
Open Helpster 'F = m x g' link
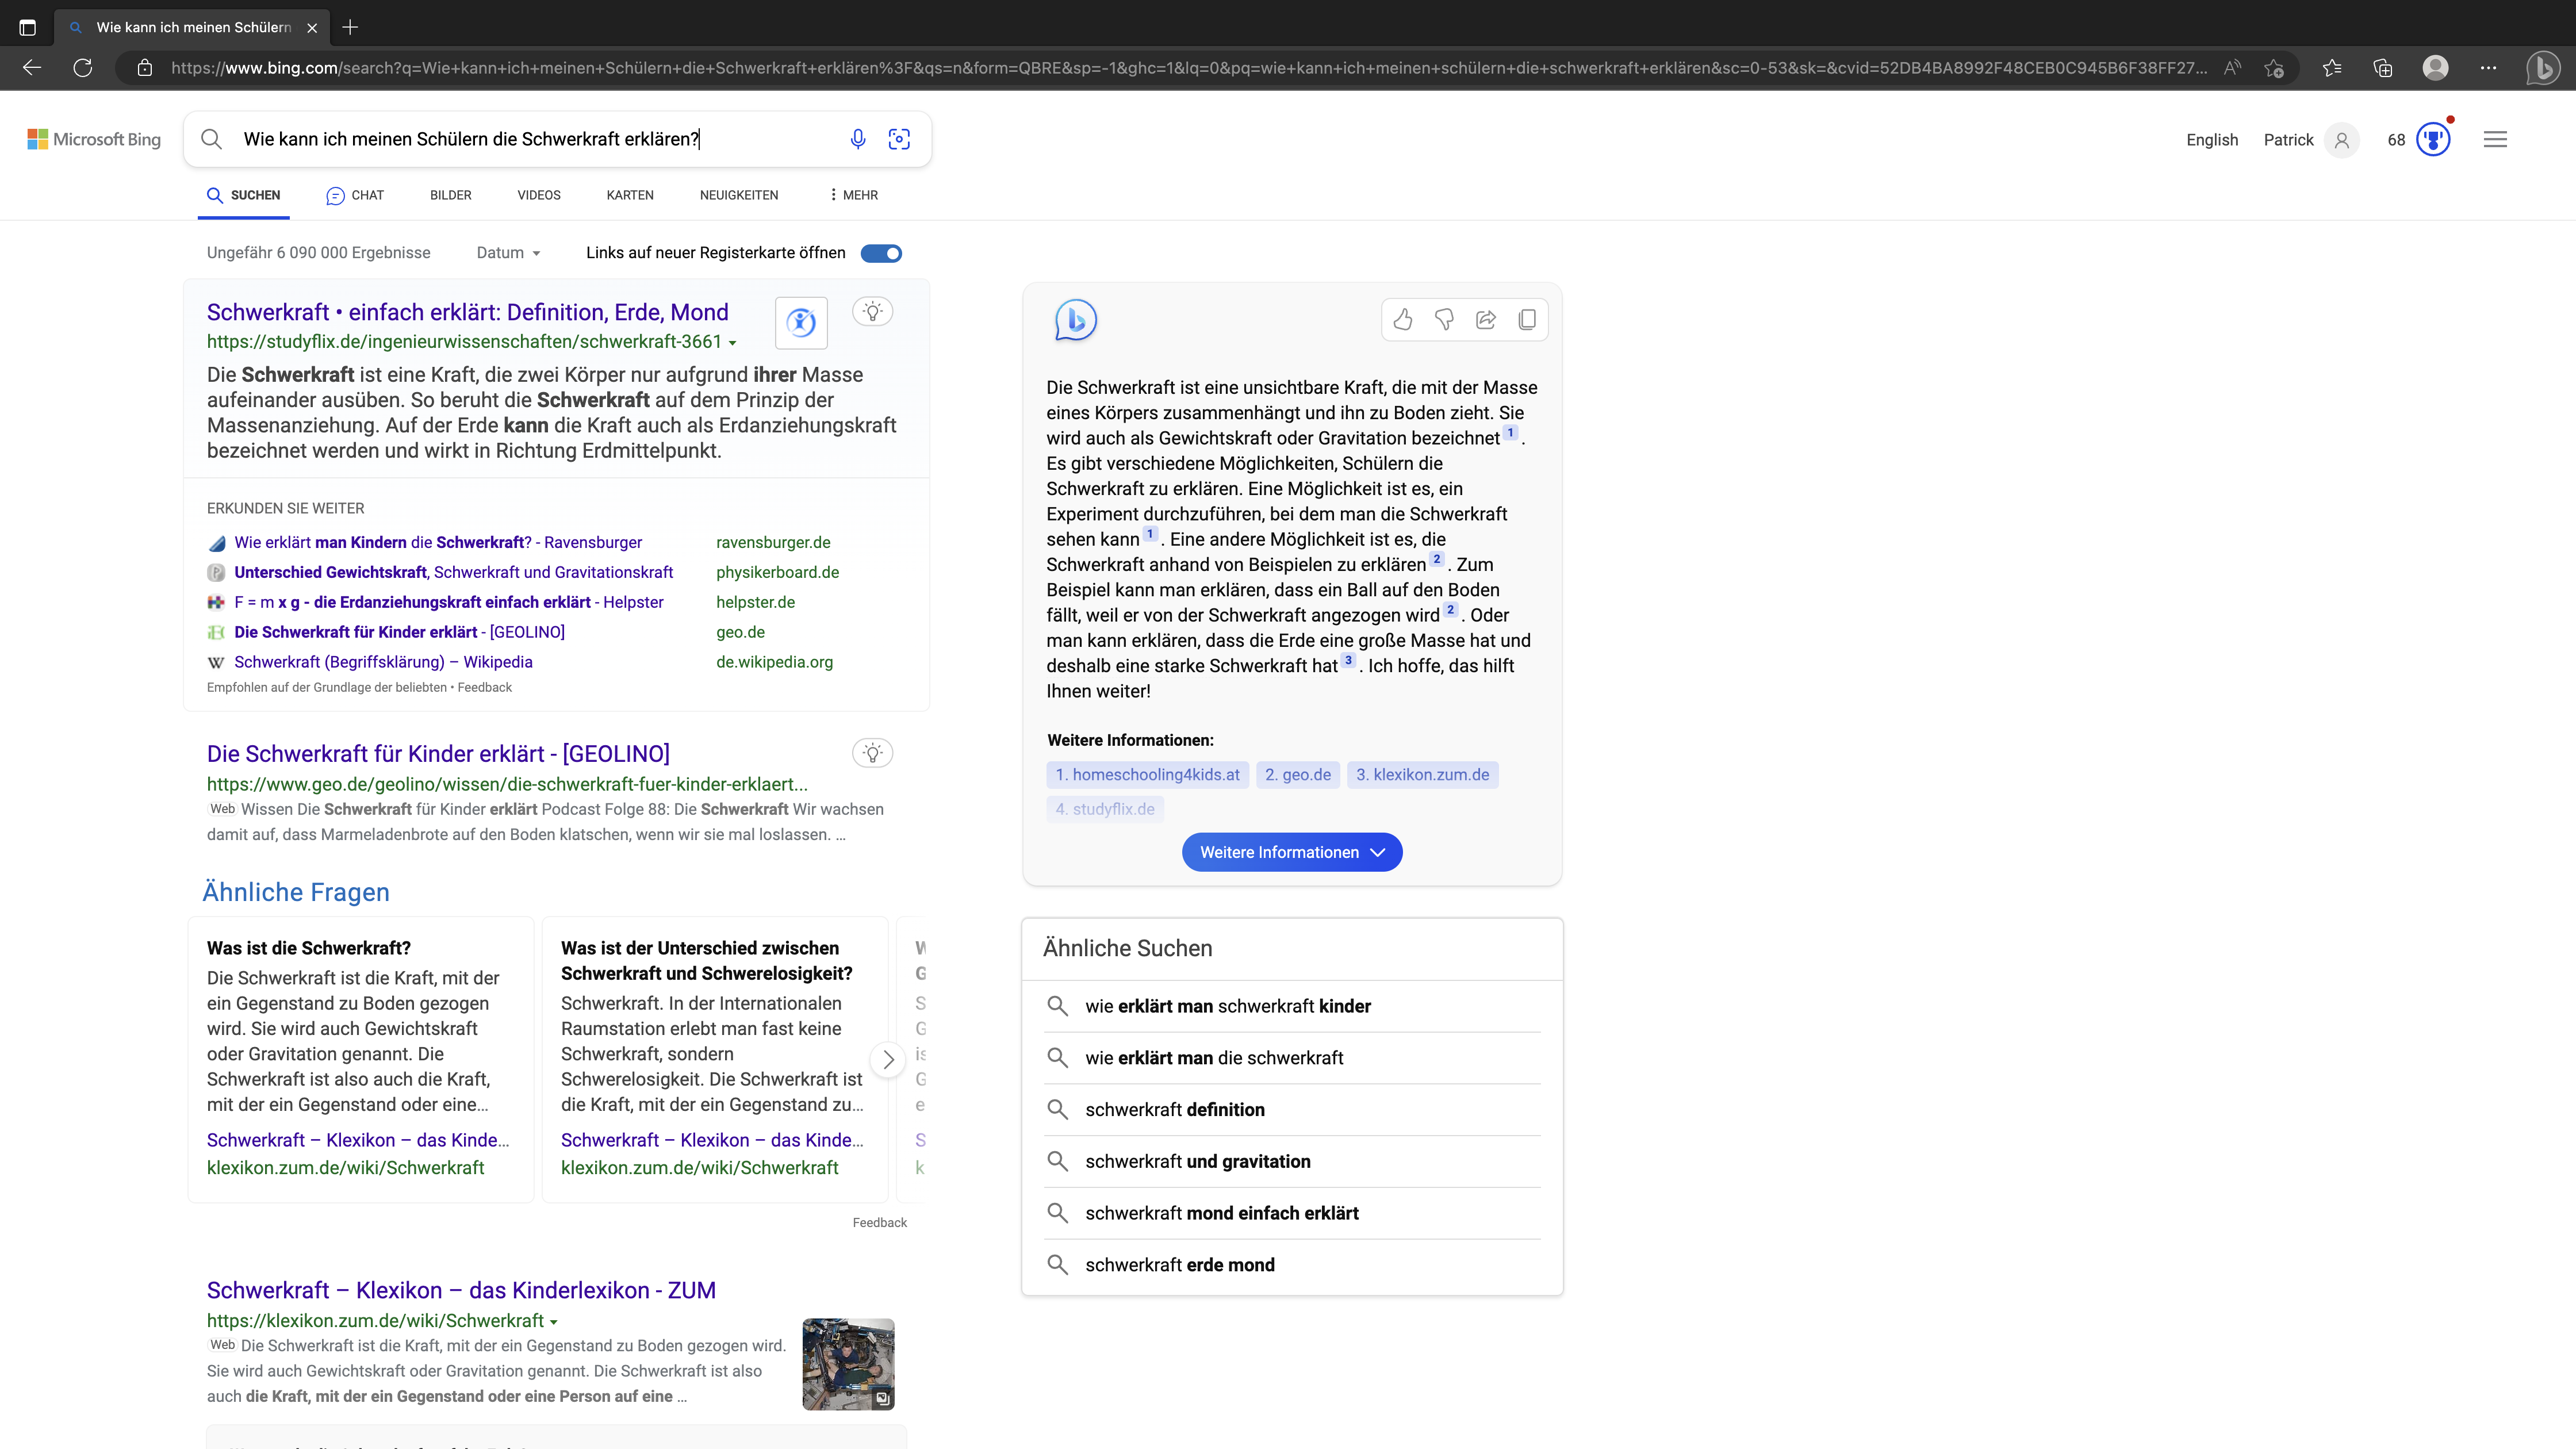449,602
